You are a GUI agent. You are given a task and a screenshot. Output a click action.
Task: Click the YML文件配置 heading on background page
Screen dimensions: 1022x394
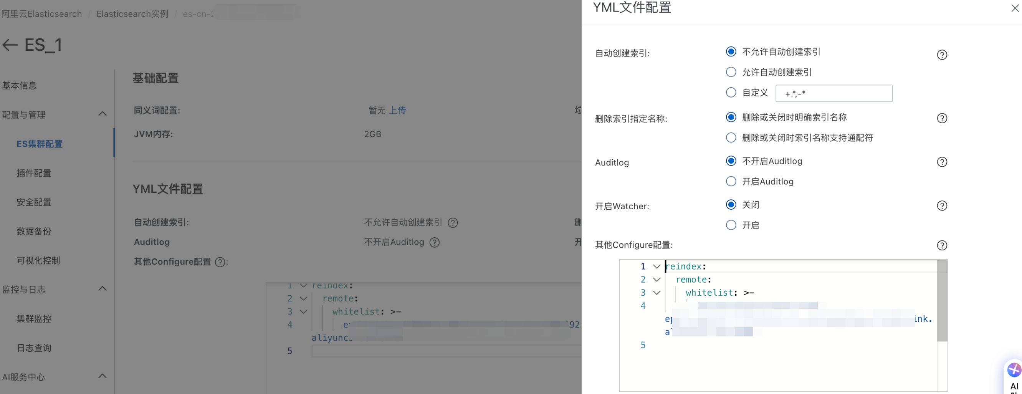coord(168,189)
